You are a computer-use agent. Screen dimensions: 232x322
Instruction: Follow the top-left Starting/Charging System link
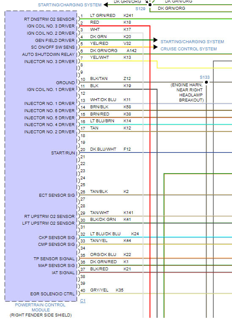pyautogui.click(x=70, y=5)
